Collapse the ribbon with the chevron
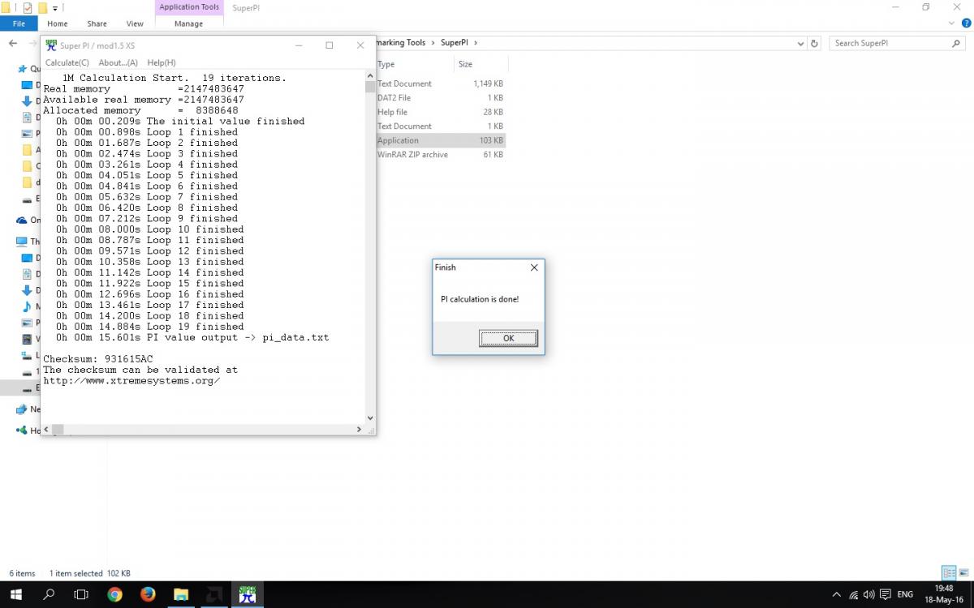The image size is (974, 608). [x=950, y=24]
